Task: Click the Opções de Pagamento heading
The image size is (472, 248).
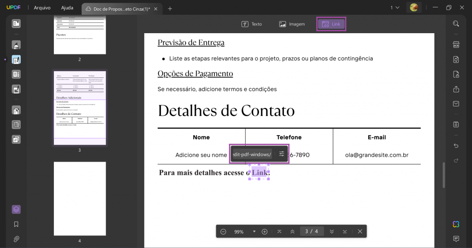Action: coord(195,73)
